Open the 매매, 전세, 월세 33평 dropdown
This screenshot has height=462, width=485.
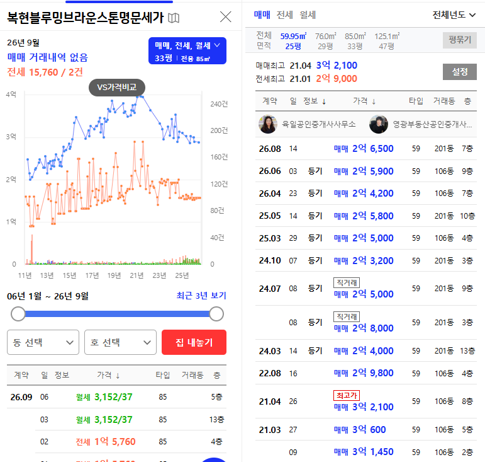tap(187, 51)
